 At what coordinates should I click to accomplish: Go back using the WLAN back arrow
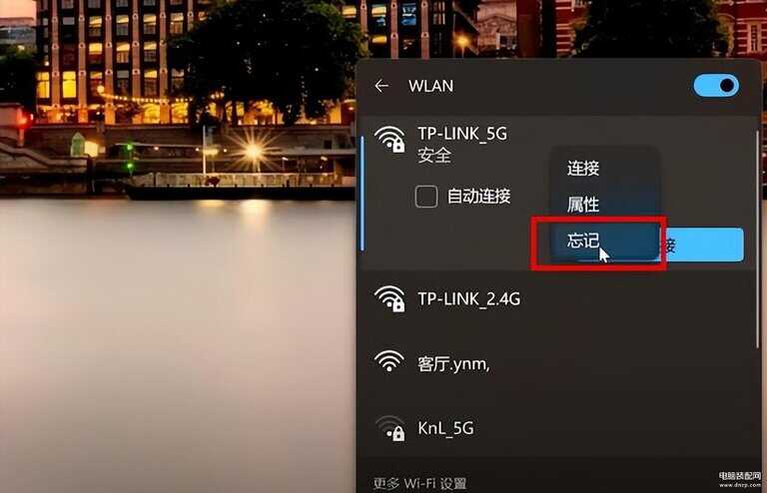382,86
